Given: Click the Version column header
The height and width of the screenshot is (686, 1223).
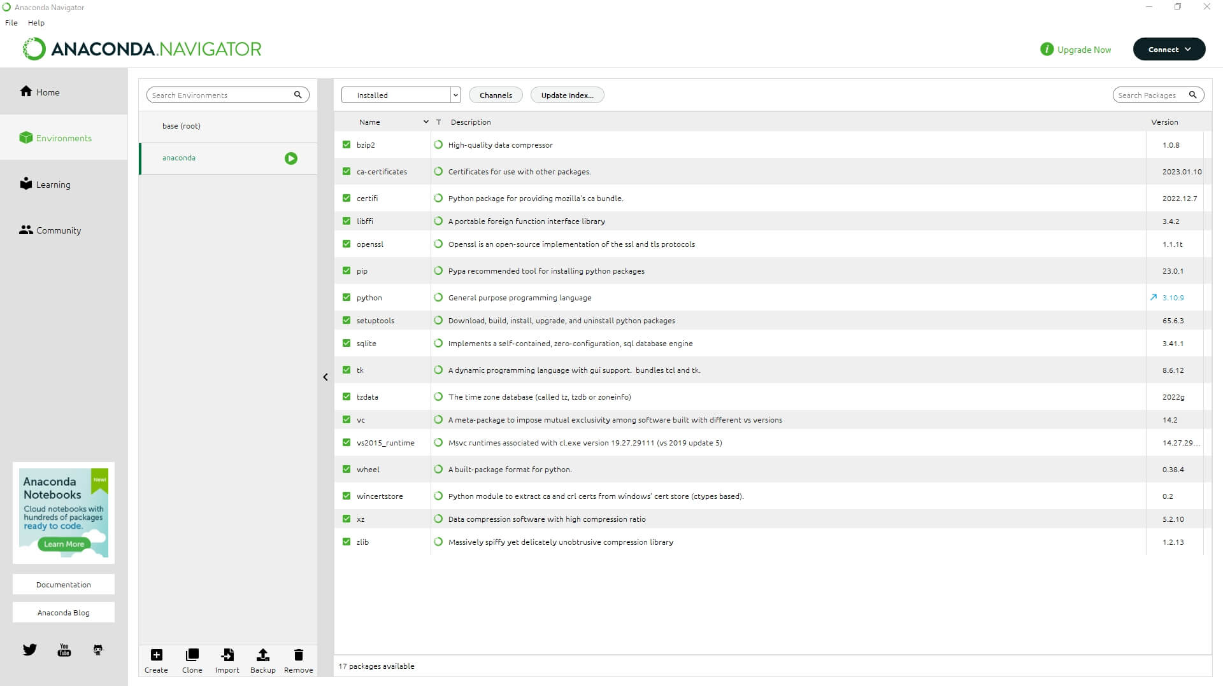Looking at the screenshot, I should pyautogui.click(x=1164, y=122).
